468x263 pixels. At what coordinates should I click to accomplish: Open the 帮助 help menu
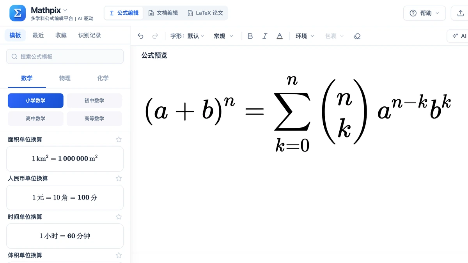424,13
